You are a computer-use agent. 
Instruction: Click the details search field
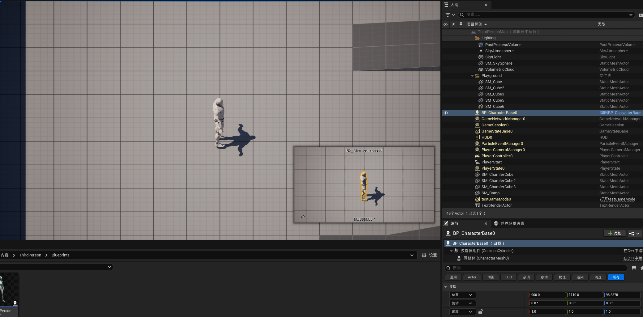pyautogui.click(x=536, y=268)
